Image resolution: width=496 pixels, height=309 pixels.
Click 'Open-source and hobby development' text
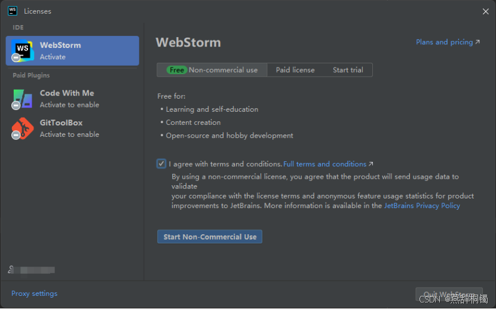coord(229,136)
